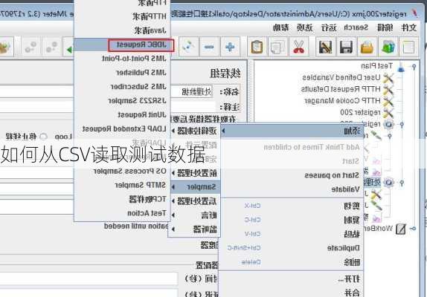Click the HTTP Cookie Manager tree icon
Image resolution: width=427 pixels, height=297 pixels.
[388, 101]
